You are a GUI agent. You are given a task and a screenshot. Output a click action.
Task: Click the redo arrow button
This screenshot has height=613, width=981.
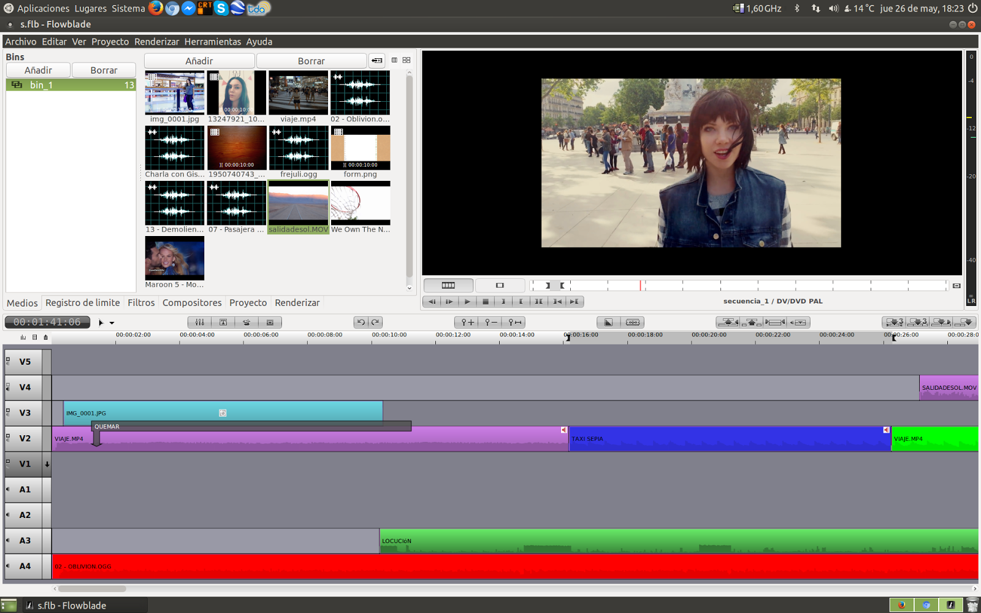point(375,322)
